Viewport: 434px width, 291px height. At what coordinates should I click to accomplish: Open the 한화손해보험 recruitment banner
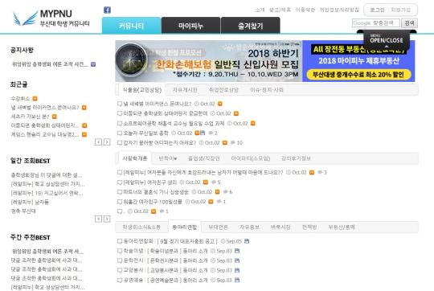(x=208, y=61)
